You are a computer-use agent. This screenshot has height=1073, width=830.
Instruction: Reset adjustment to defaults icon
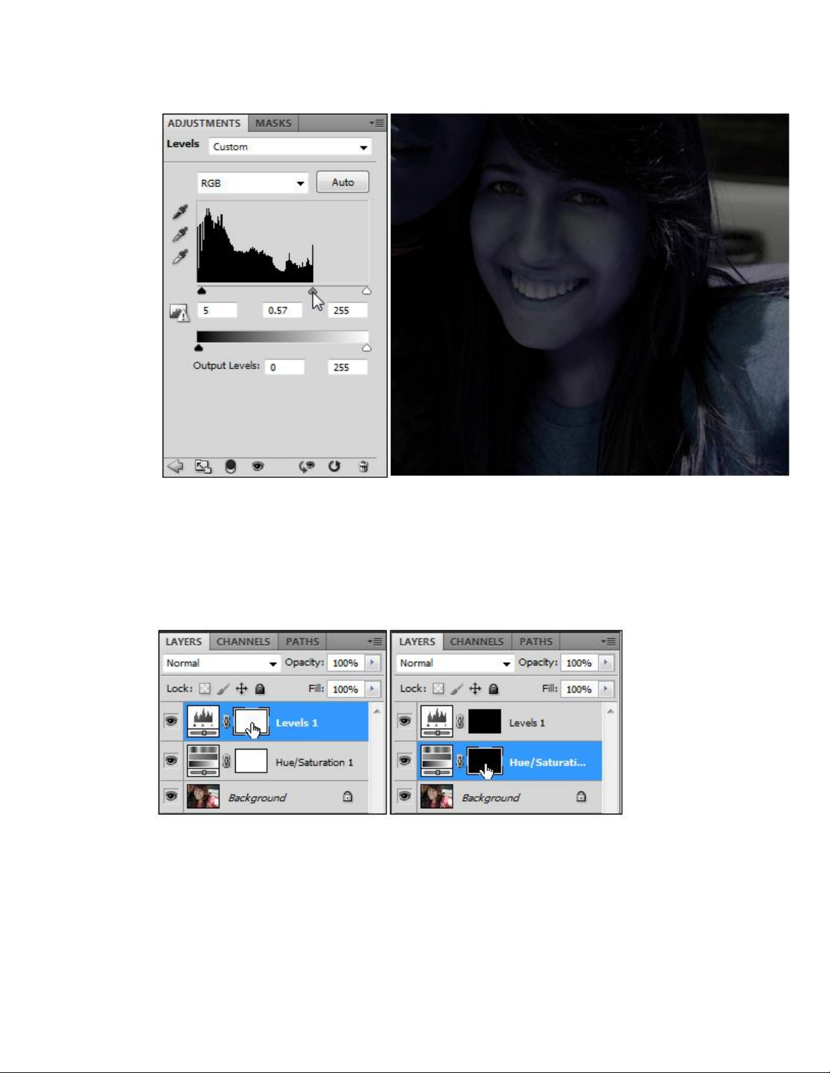334,466
